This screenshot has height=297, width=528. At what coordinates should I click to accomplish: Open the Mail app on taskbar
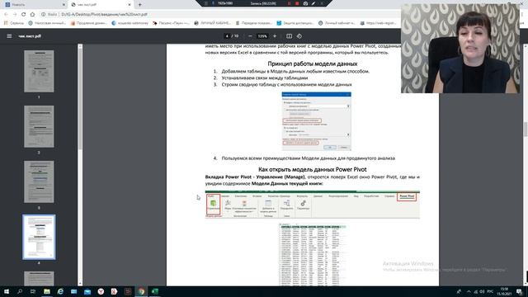tap(87, 291)
